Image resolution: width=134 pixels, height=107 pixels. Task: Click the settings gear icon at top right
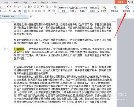click(132, 2)
